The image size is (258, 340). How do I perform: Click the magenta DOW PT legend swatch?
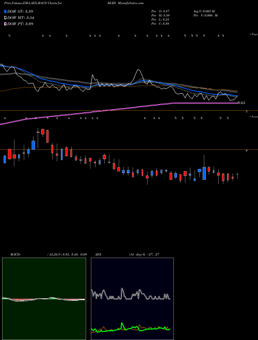pyautogui.click(x=5, y=24)
